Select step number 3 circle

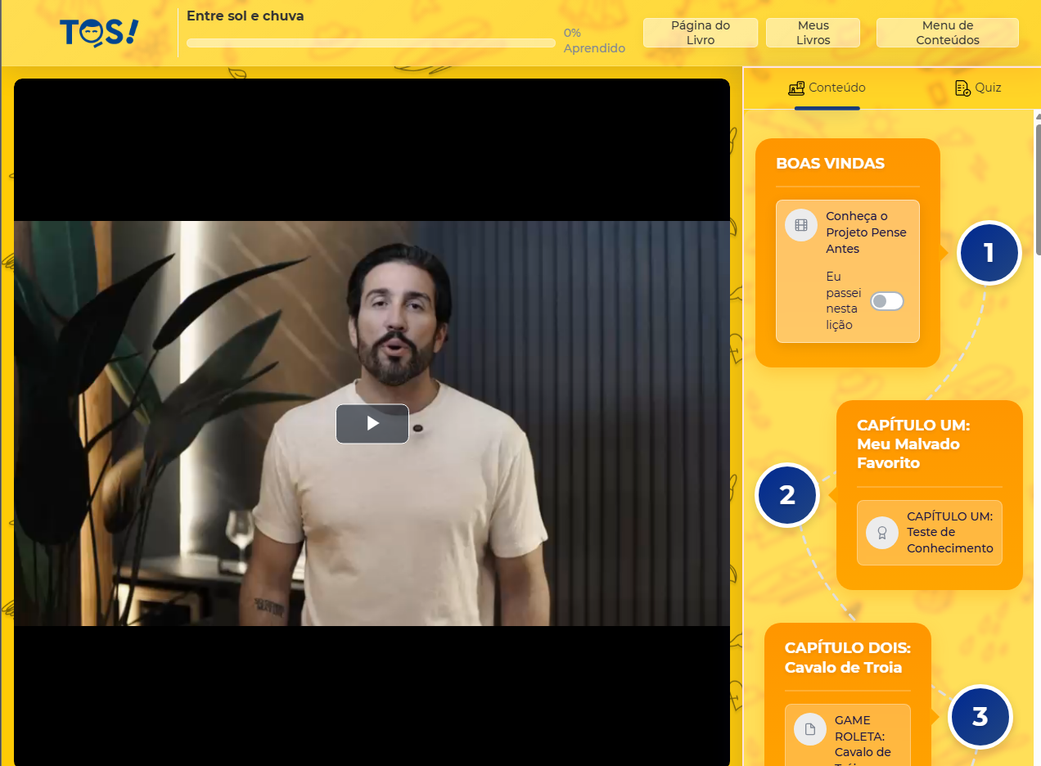pos(980,717)
